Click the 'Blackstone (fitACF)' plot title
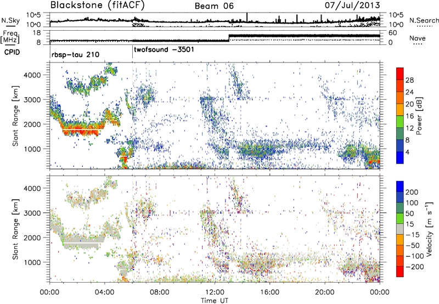Image resolution: width=439 pixels, height=304 pixels. (97, 5)
